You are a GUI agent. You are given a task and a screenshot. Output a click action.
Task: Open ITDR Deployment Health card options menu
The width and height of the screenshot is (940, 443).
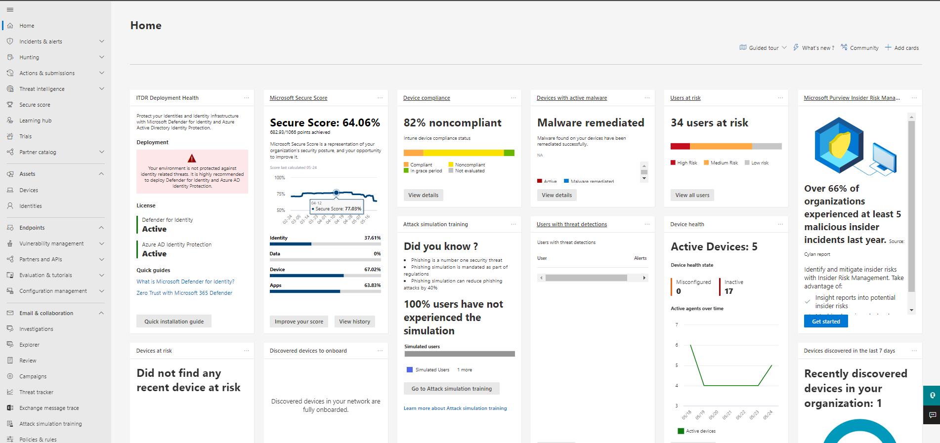(247, 98)
